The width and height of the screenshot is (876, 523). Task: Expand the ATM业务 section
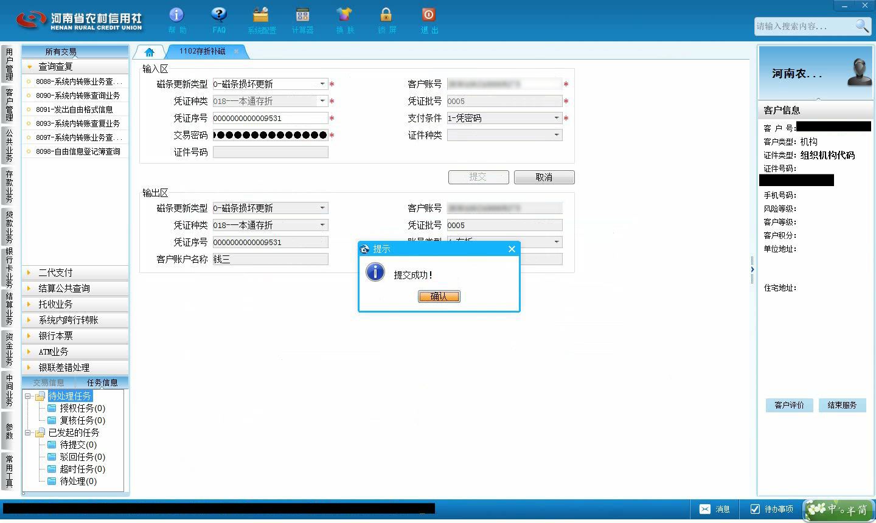[75, 352]
